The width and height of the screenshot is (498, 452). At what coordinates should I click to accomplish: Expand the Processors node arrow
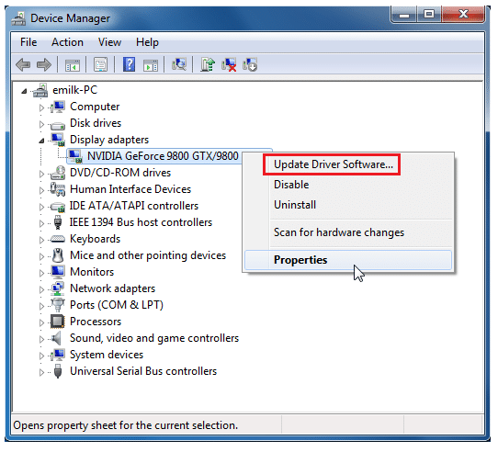41,322
